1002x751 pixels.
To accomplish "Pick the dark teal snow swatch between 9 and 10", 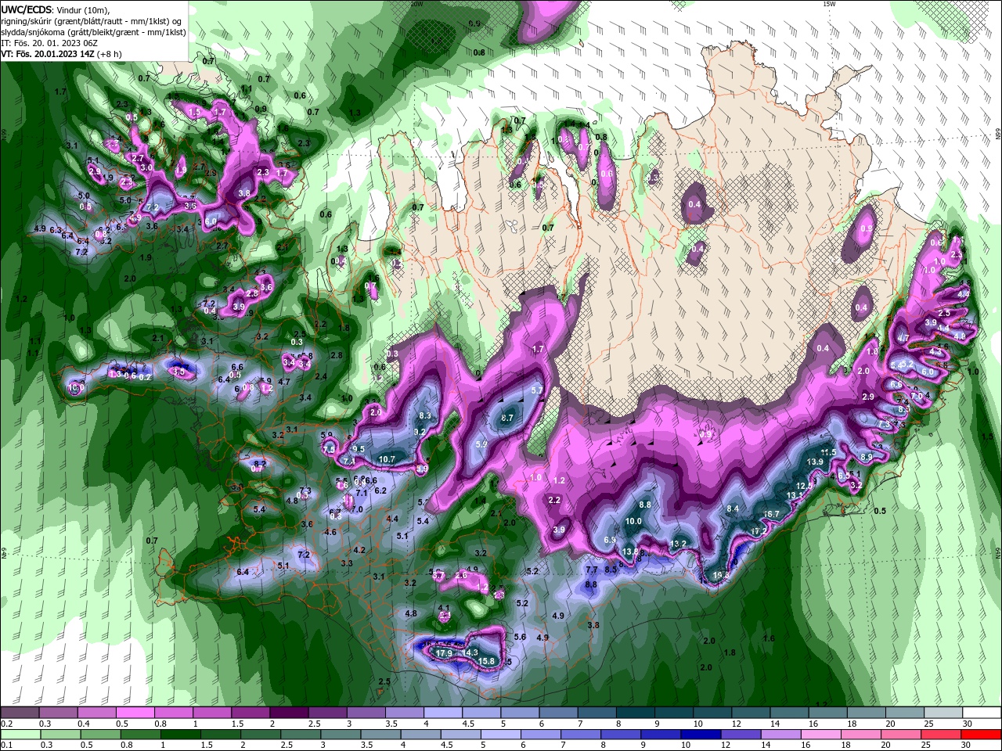I will pos(673,713).
